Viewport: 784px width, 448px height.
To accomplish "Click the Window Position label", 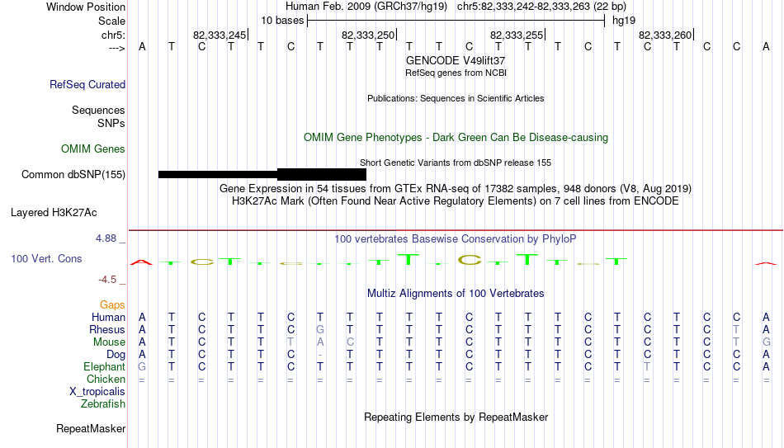I will tap(86, 7).
